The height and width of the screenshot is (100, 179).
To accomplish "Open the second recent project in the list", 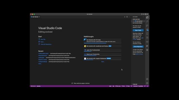I will (x=43, y=56).
